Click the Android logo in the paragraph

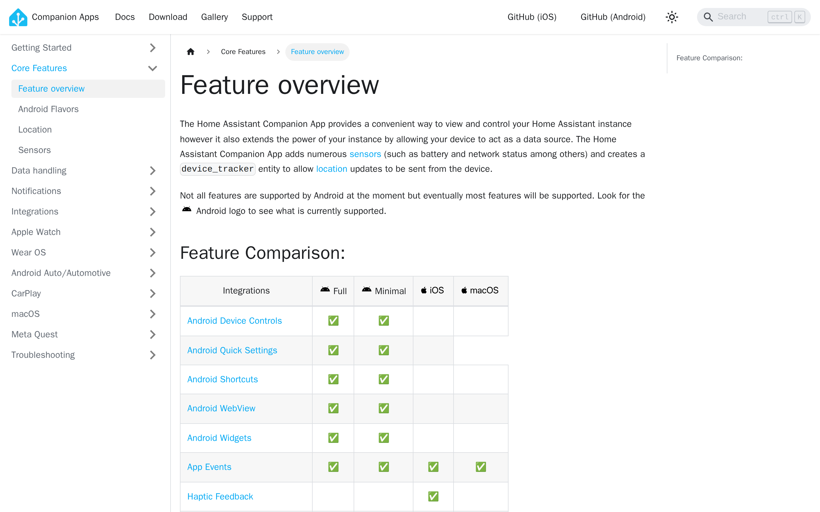click(x=187, y=209)
